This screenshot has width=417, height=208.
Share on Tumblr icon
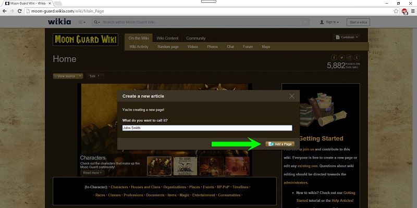pos(357,58)
